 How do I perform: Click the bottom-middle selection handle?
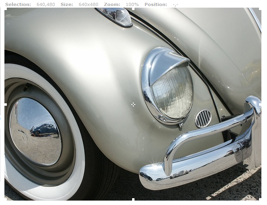click(x=133, y=199)
